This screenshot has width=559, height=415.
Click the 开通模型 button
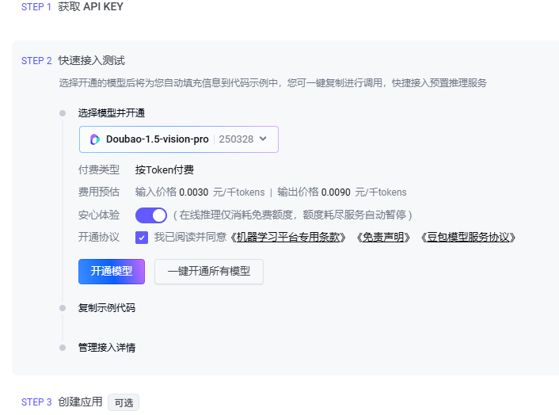click(x=112, y=272)
